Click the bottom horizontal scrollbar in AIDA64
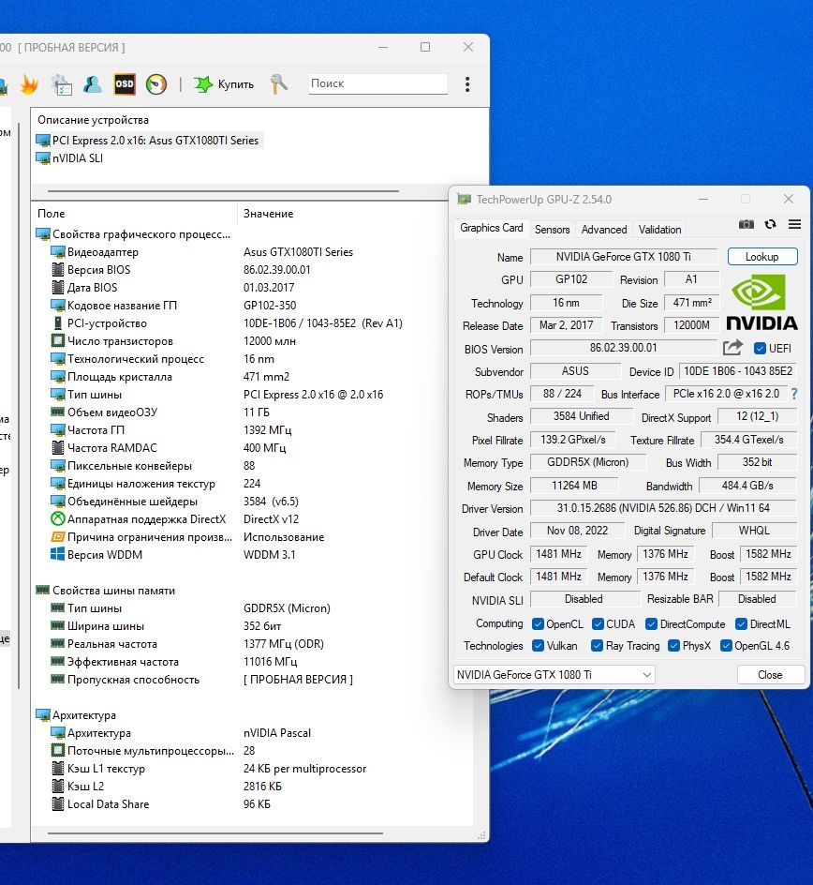Image resolution: width=813 pixels, height=885 pixels. [215, 833]
